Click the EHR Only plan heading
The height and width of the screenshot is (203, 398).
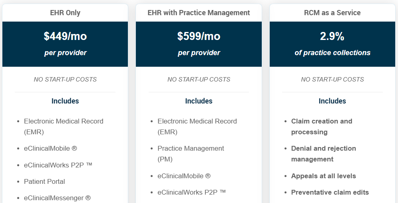(65, 13)
